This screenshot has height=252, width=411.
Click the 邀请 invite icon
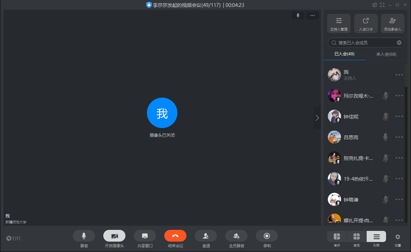tap(206, 236)
